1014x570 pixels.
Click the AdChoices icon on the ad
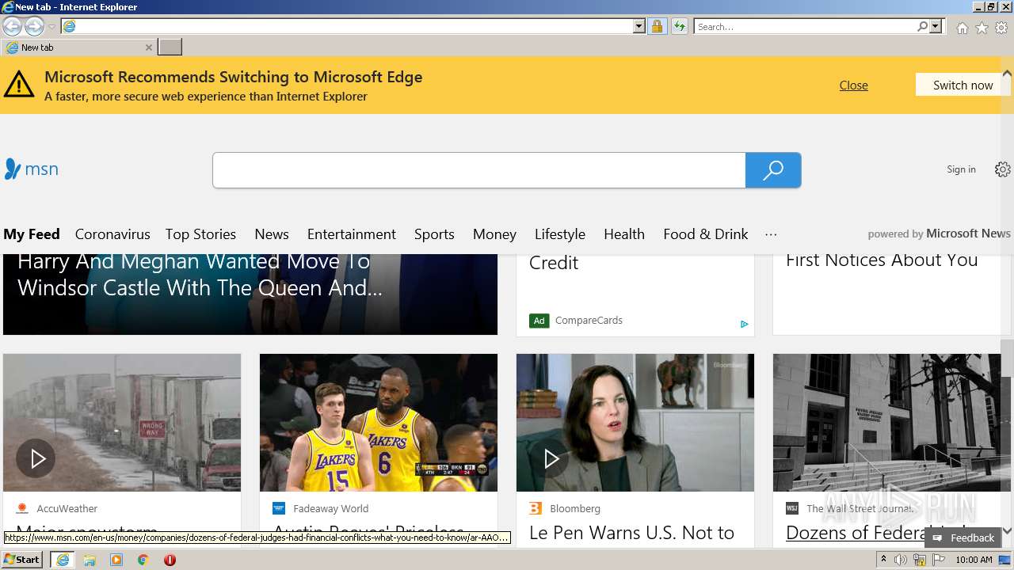pos(745,324)
